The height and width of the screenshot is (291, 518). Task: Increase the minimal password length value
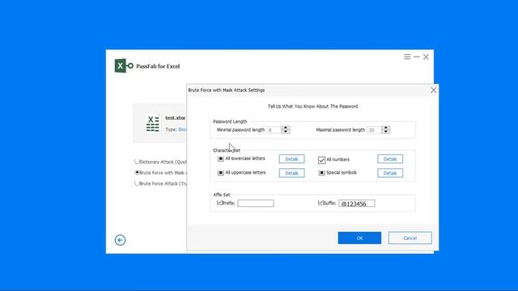286,128
